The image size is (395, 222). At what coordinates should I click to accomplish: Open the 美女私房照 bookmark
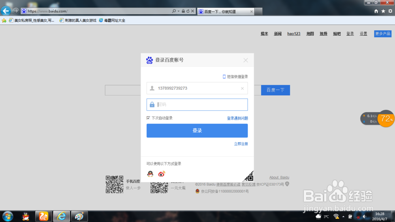coord(32,21)
